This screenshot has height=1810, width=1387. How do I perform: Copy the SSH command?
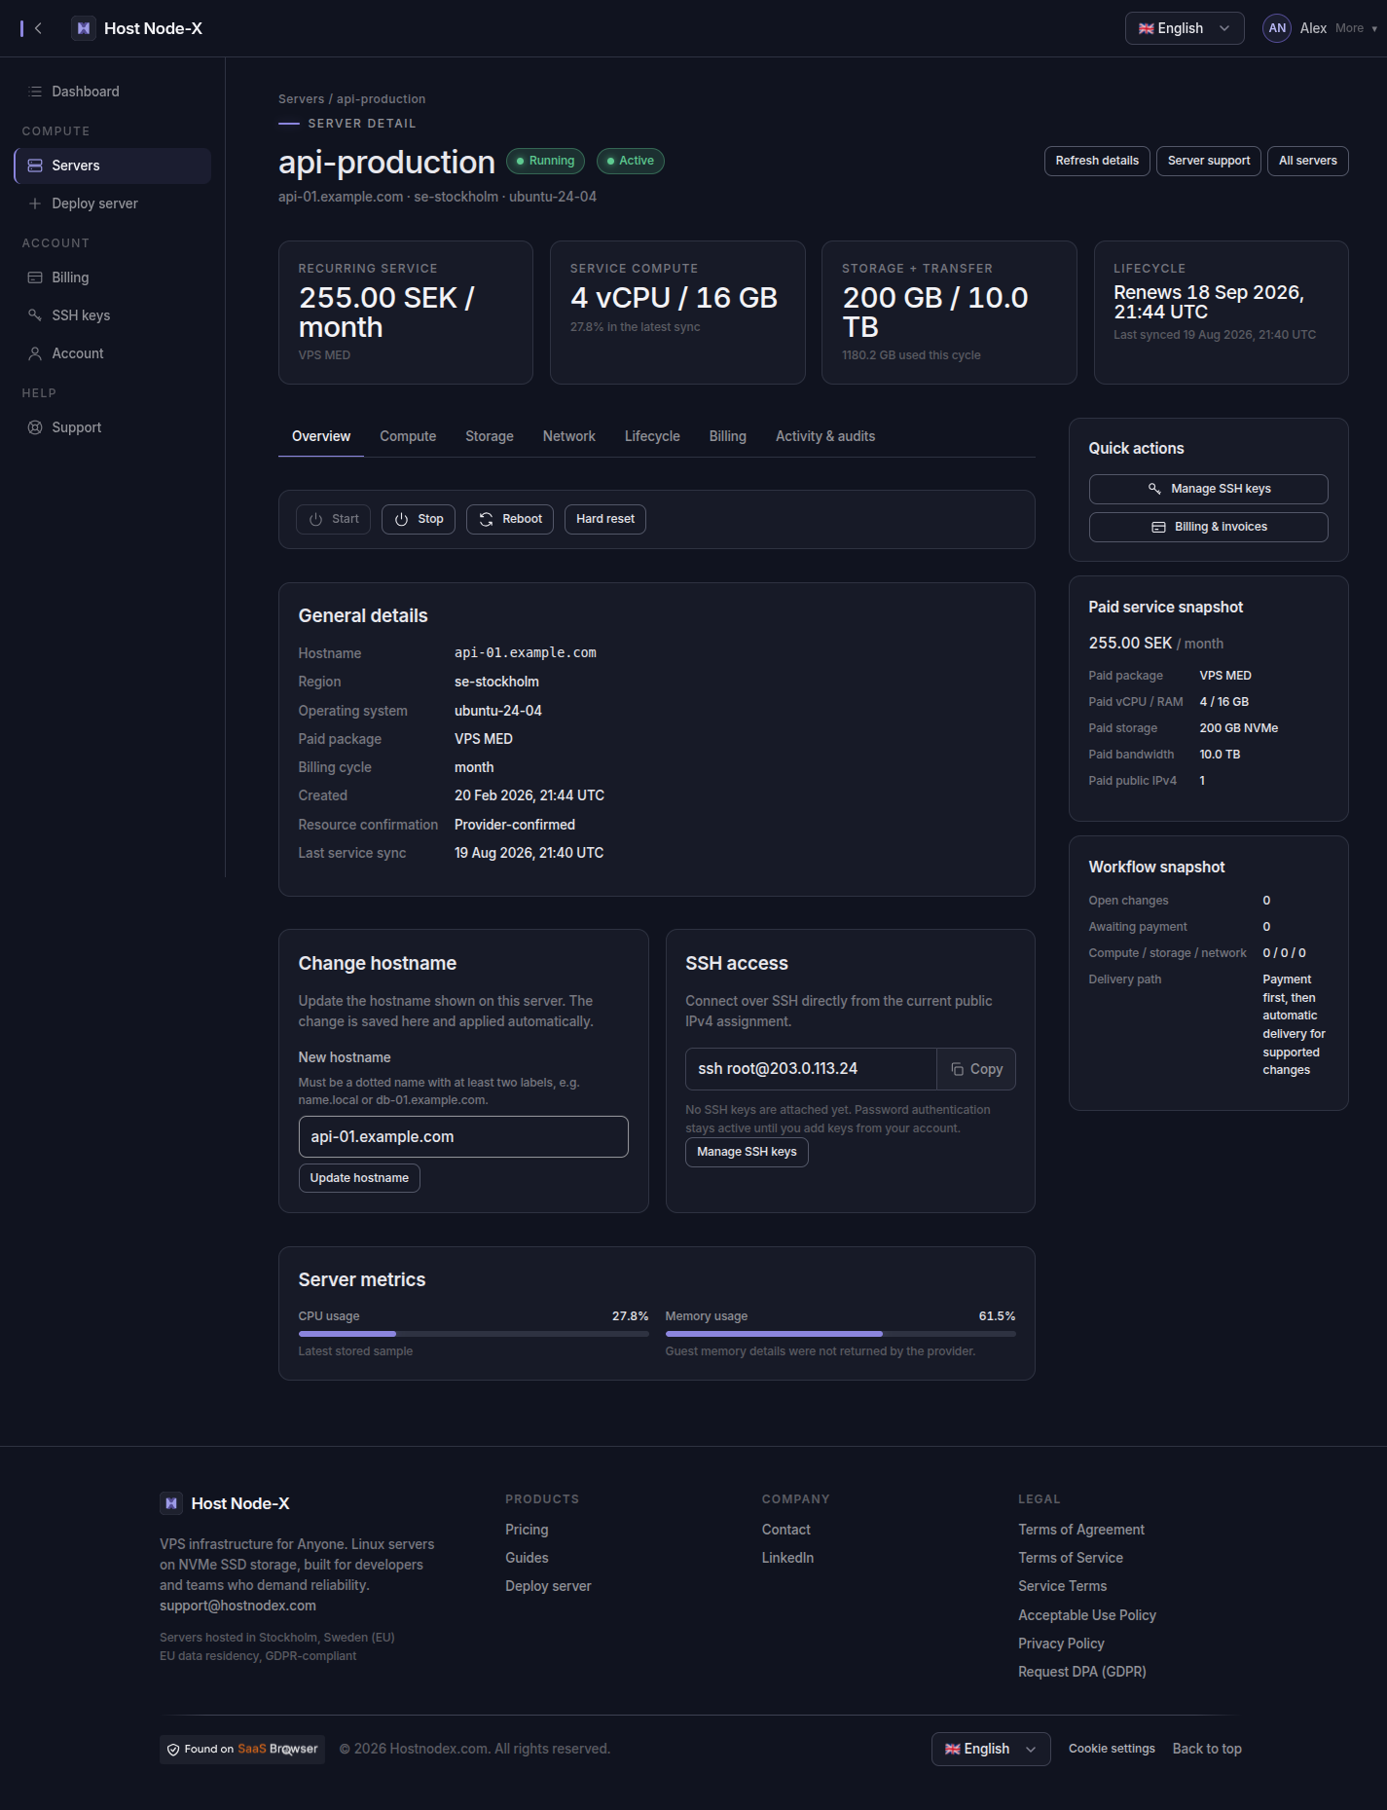tap(976, 1069)
